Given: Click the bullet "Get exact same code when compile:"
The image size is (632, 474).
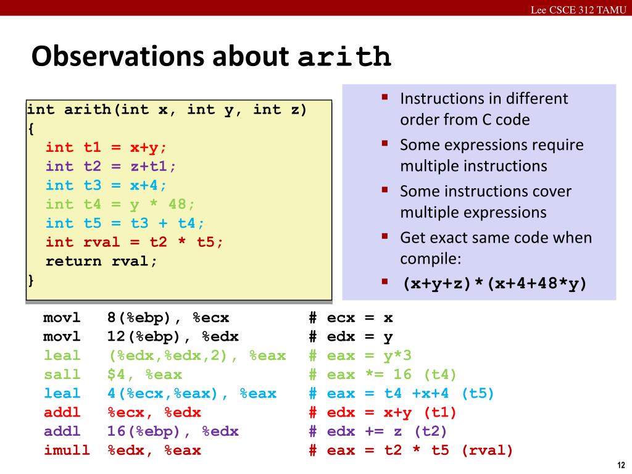Looking at the screenshot, I should click(x=496, y=248).
